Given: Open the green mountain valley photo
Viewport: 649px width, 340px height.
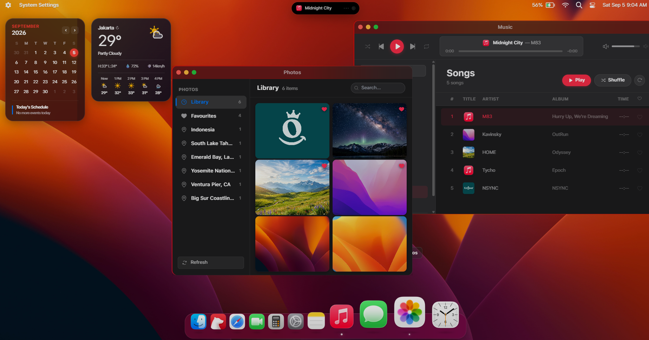Looking at the screenshot, I should [292, 187].
